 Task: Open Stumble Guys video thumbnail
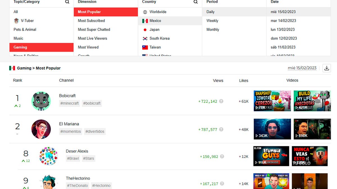click(271, 156)
